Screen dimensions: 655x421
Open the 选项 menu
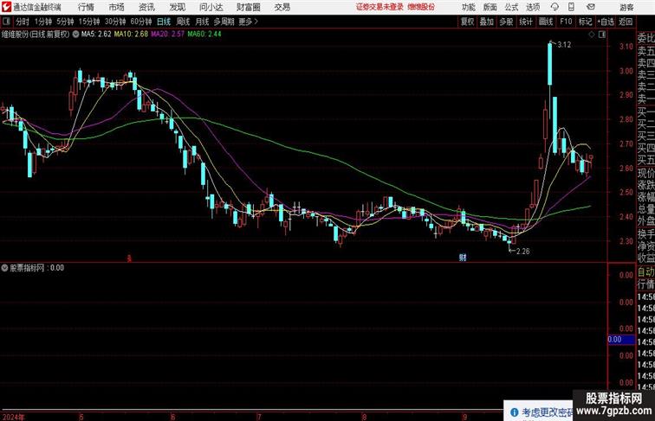[x=533, y=7]
